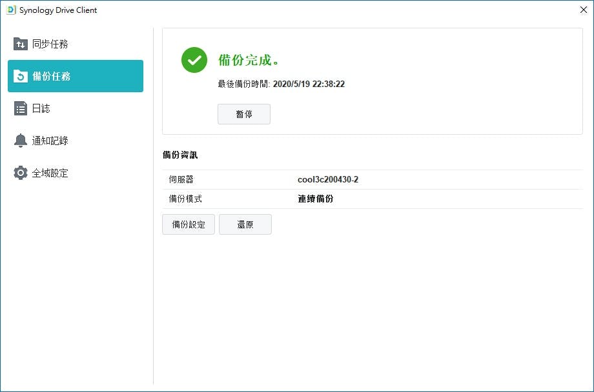The height and width of the screenshot is (392, 594).
Task: Click the global settings gear icon
Action: coord(21,173)
